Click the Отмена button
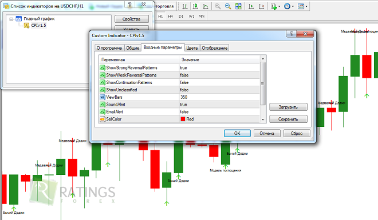The height and width of the screenshot is (220, 378). click(x=267, y=133)
